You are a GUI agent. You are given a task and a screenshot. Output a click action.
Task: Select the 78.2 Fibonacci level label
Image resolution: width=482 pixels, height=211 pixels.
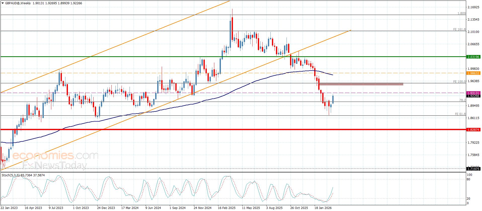pos(462,100)
